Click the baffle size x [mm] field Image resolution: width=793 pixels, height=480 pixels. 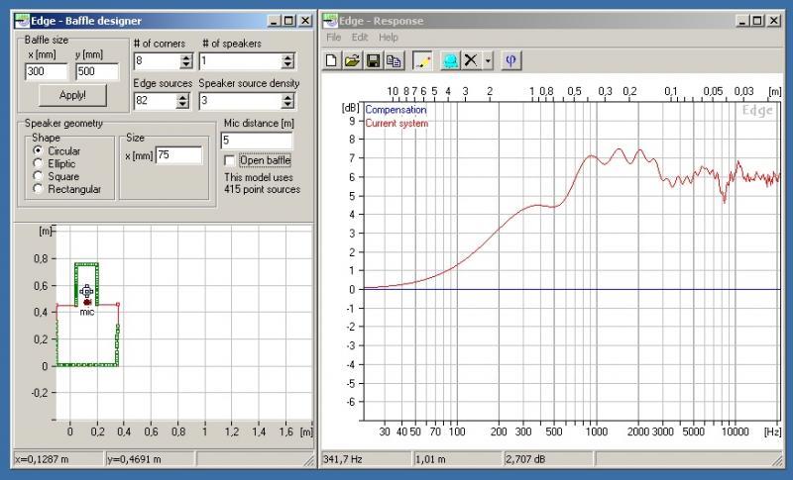pos(46,71)
